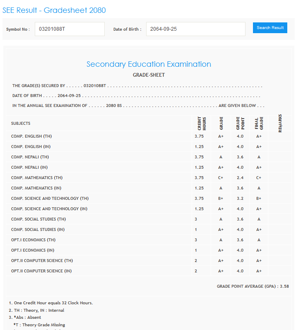The image size is (296, 330).
Task: Select the SUBJECTS column header
Action: (x=21, y=123)
